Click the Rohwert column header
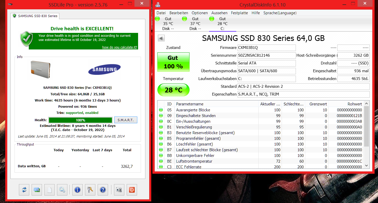 346,104
